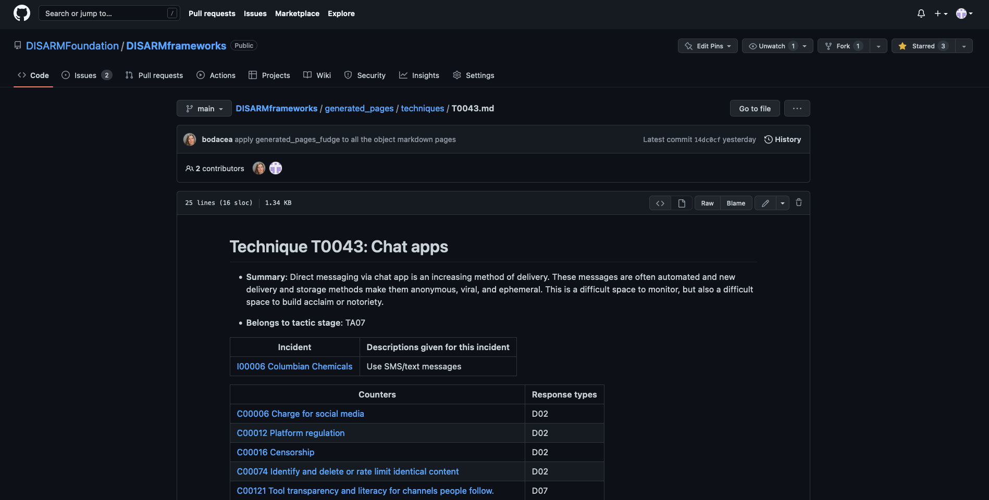Viewport: 989px width, 500px height.
Task: Open the 2 contributors list
Action: coord(215,169)
